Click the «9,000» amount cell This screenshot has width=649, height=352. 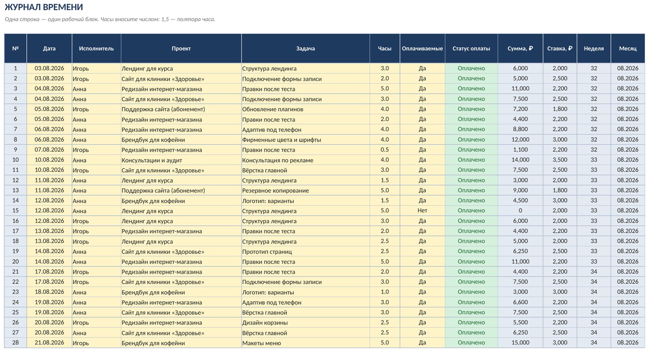point(520,190)
